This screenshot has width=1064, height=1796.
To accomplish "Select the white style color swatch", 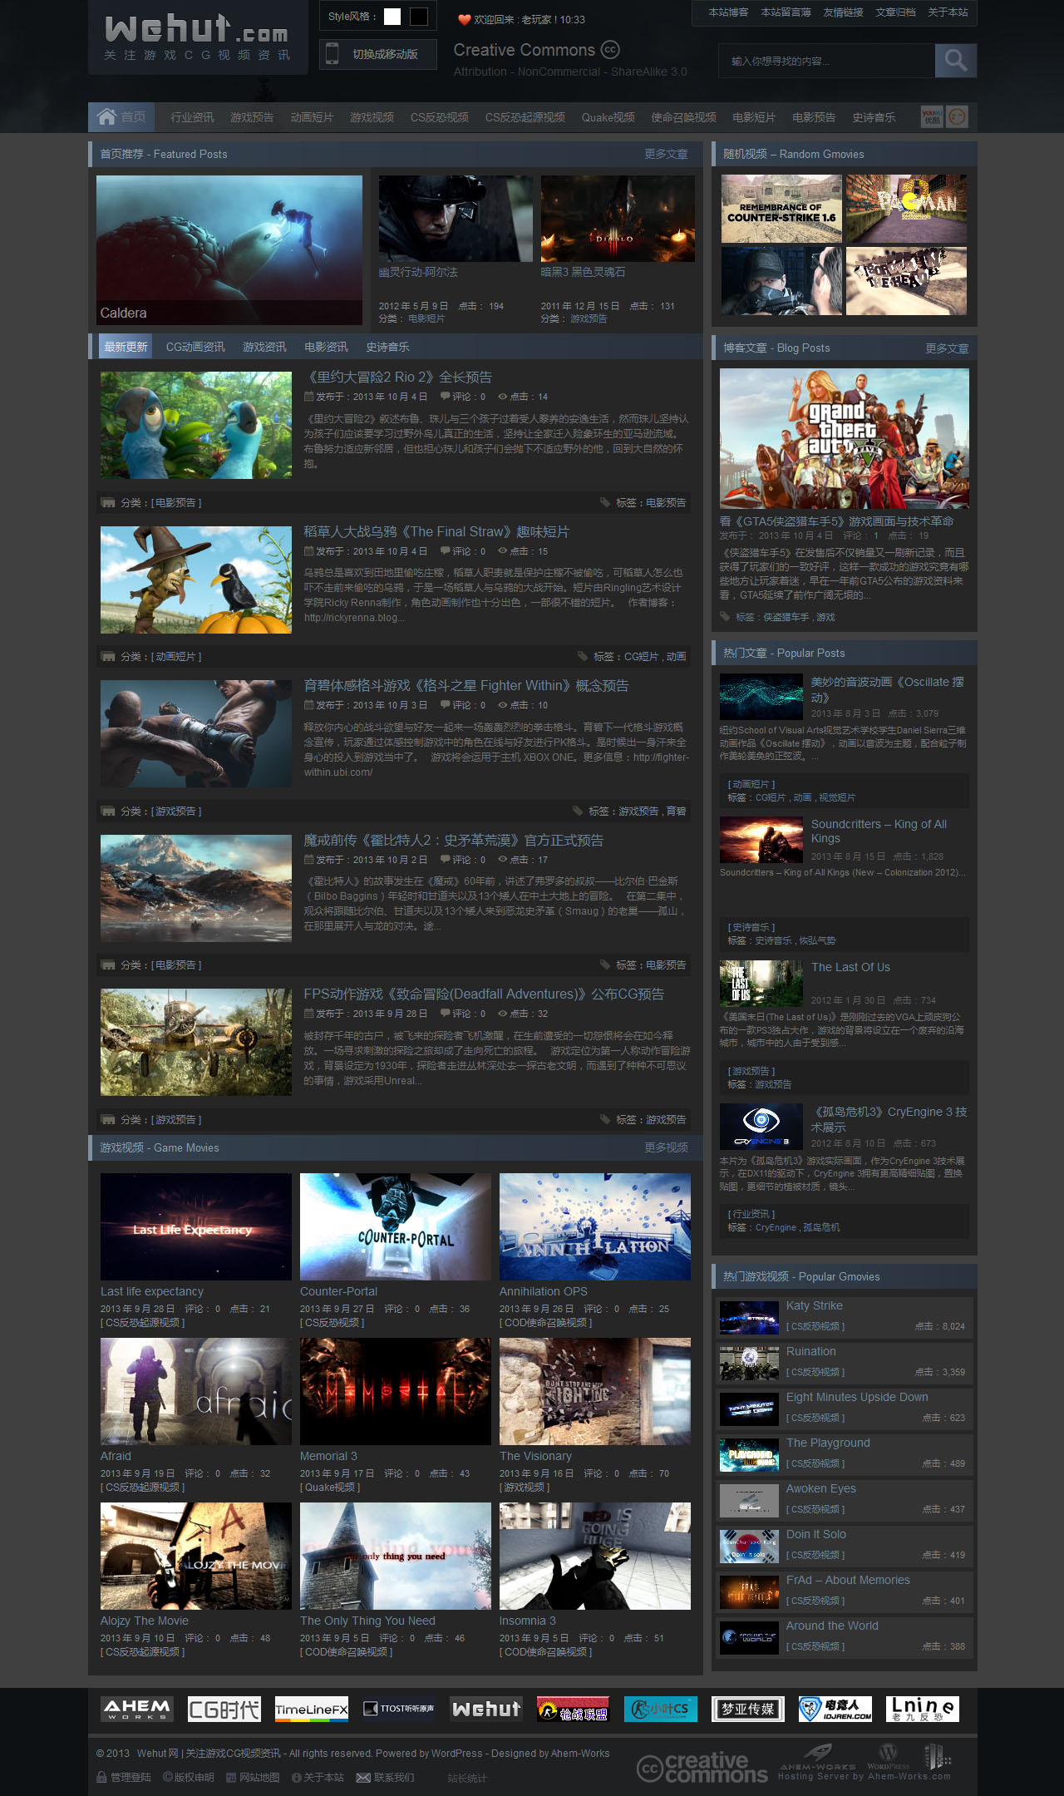I will coord(392,17).
